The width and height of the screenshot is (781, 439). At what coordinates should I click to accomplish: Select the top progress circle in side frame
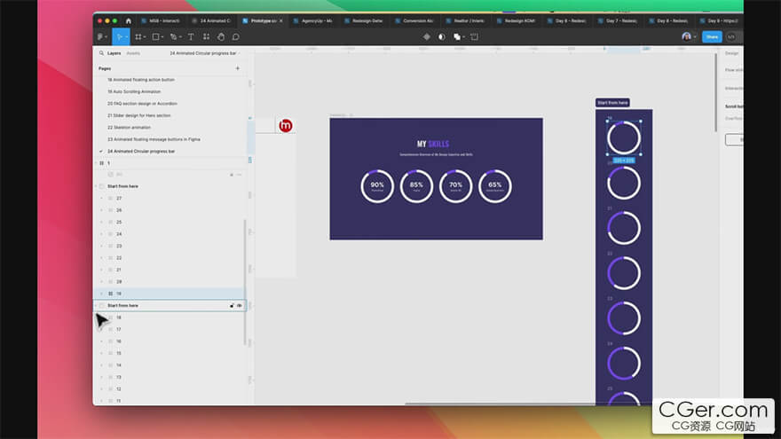pos(624,137)
